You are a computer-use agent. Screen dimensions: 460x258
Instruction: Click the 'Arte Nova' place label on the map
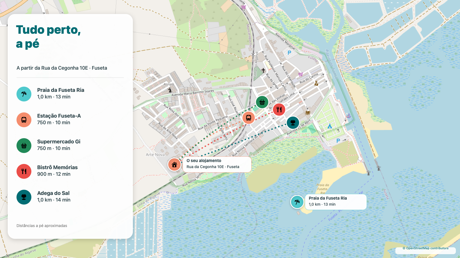click(155, 155)
